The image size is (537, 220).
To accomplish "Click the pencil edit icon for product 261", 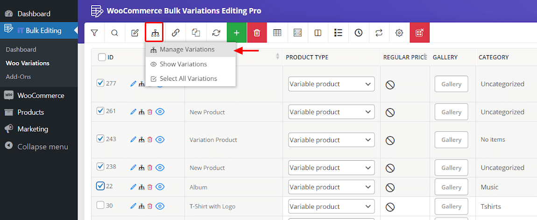I will (134, 112).
